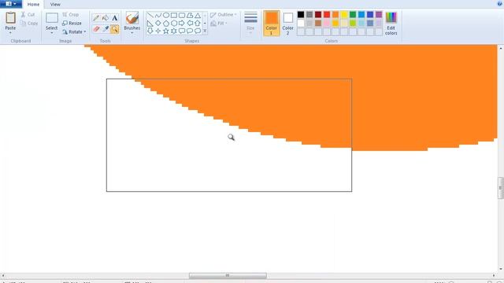
Task: Choose the Rounded rectangular callout shape
Action: point(182,31)
